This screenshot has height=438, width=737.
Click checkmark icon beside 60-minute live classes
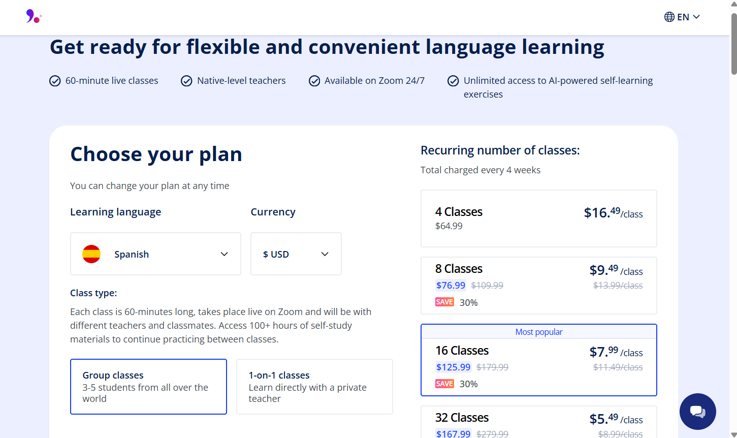pyautogui.click(x=55, y=81)
